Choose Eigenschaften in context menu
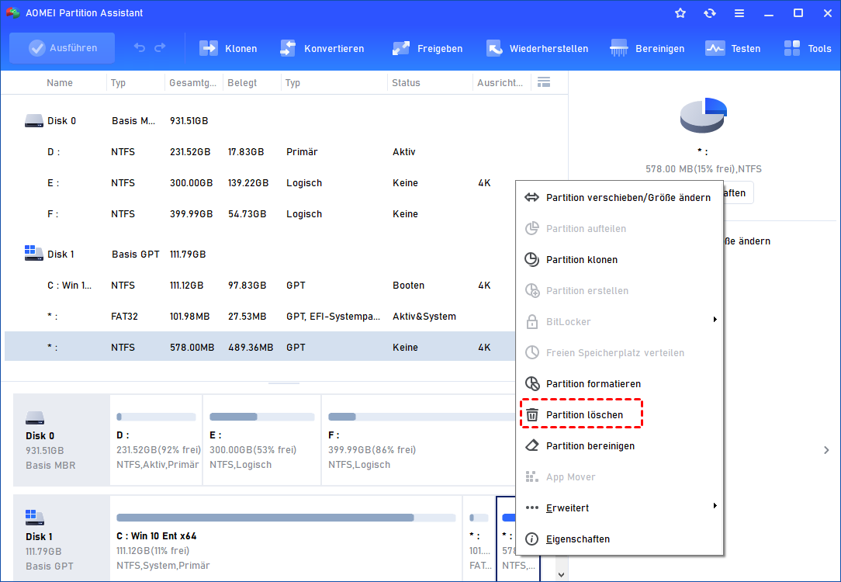Screen dimensions: 841x582 tap(619, 539)
